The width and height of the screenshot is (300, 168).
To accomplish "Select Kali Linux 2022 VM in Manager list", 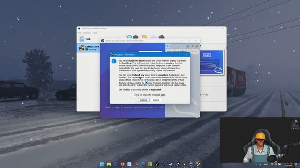I will coord(89,48).
